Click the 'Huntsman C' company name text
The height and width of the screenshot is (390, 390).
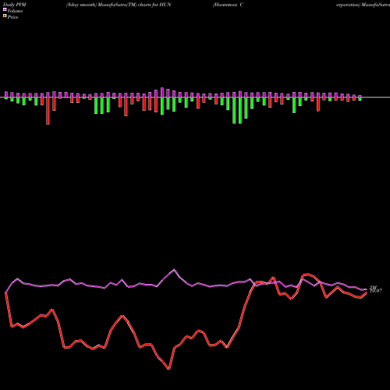(x=228, y=5)
